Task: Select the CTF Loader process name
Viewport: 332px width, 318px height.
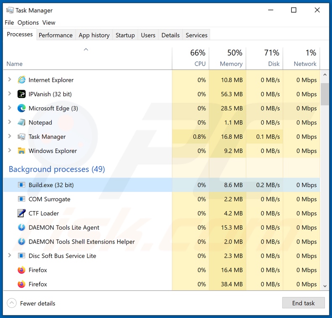Action: click(x=44, y=213)
